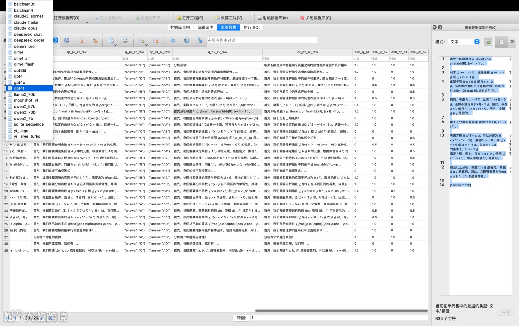Click 保存工程(V) to save project
The image size is (519, 326).
point(229,18)
